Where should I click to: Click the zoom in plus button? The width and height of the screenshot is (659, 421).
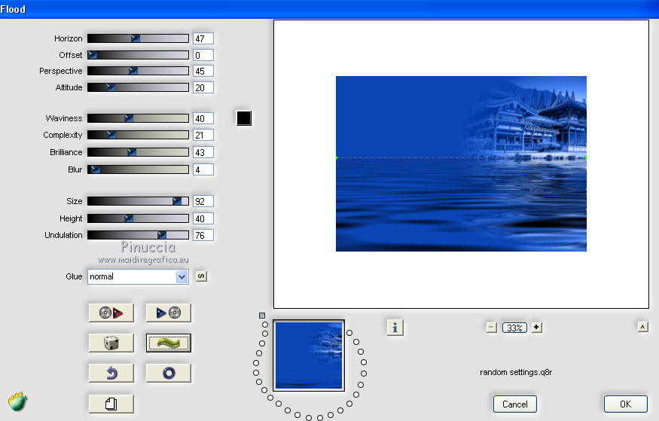point(536,327)
